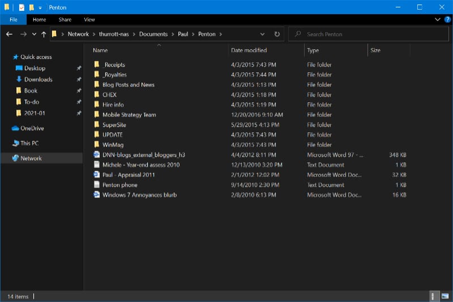453x302 pixels.
Task: Click the Up one level arrow
Action: [43, 34]
